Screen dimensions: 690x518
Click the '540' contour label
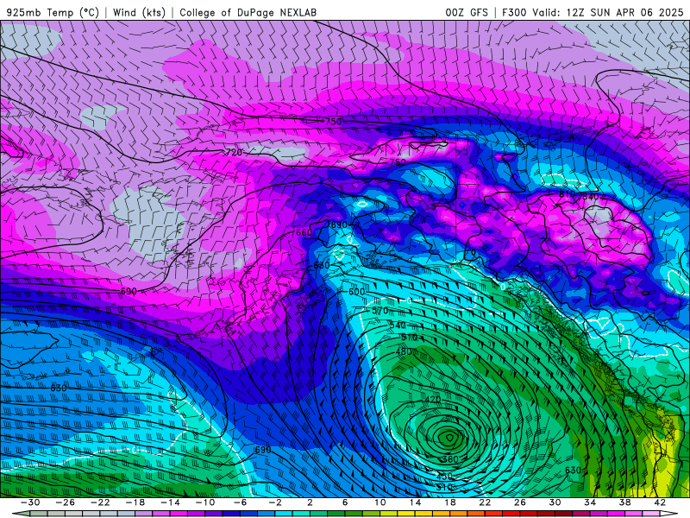398,325
